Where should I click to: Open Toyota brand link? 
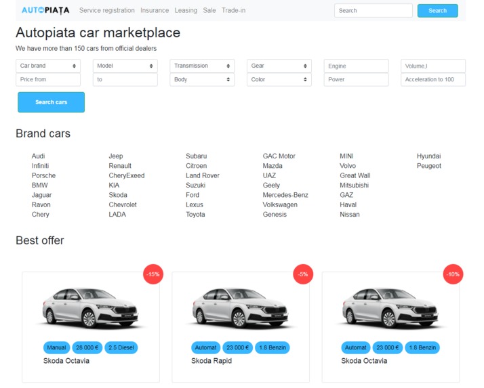click(x=195, y=215)
